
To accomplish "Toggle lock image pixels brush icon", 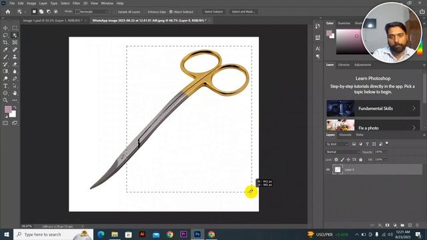I will point(342,160).
